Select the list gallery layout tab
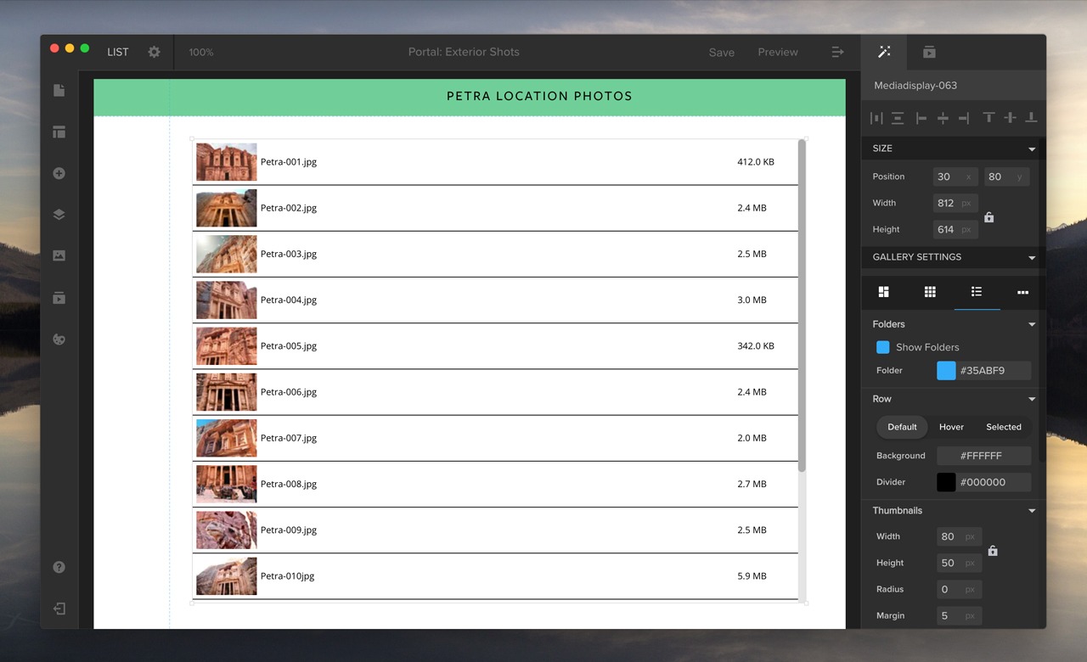This screenshot has height=662, width=1087. [x=977, y=292]
